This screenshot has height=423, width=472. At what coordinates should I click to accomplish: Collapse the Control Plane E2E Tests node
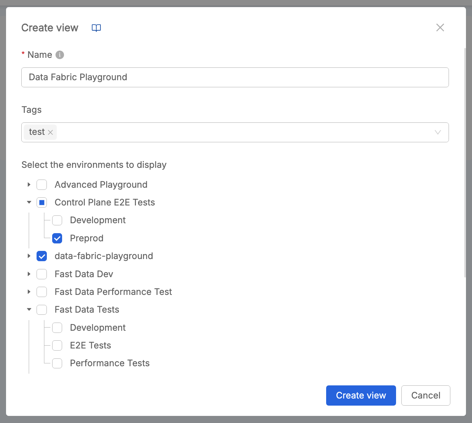[x=29, y=202]
